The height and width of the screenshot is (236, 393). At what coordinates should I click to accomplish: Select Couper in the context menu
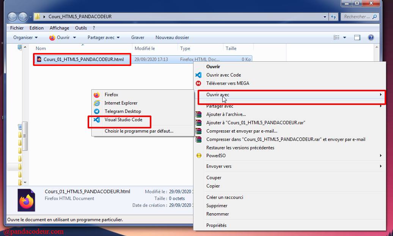coord(214,178)
